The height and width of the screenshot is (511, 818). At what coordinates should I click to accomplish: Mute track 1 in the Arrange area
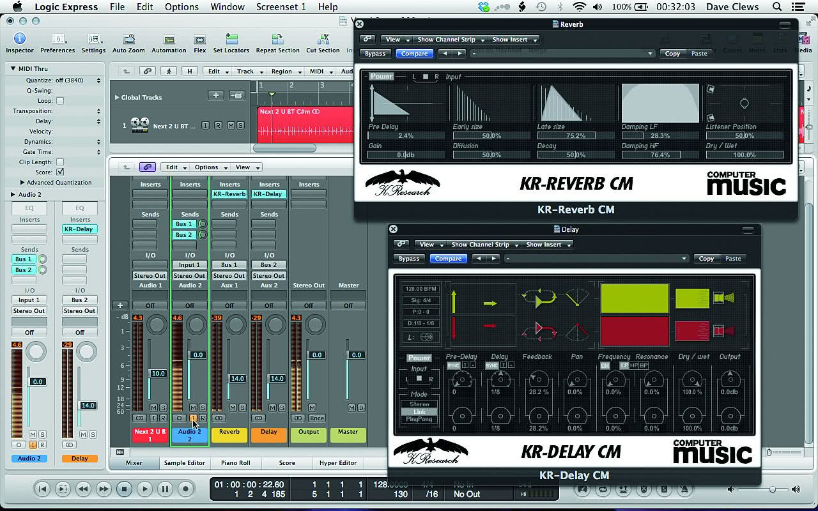pos(230,126)
